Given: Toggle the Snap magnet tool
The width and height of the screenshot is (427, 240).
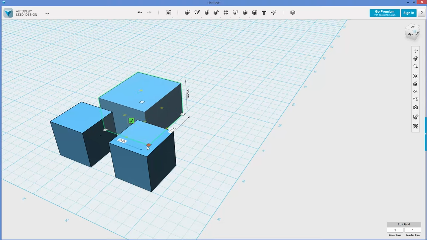Looking at the screenshot, I should click(274, 13).
